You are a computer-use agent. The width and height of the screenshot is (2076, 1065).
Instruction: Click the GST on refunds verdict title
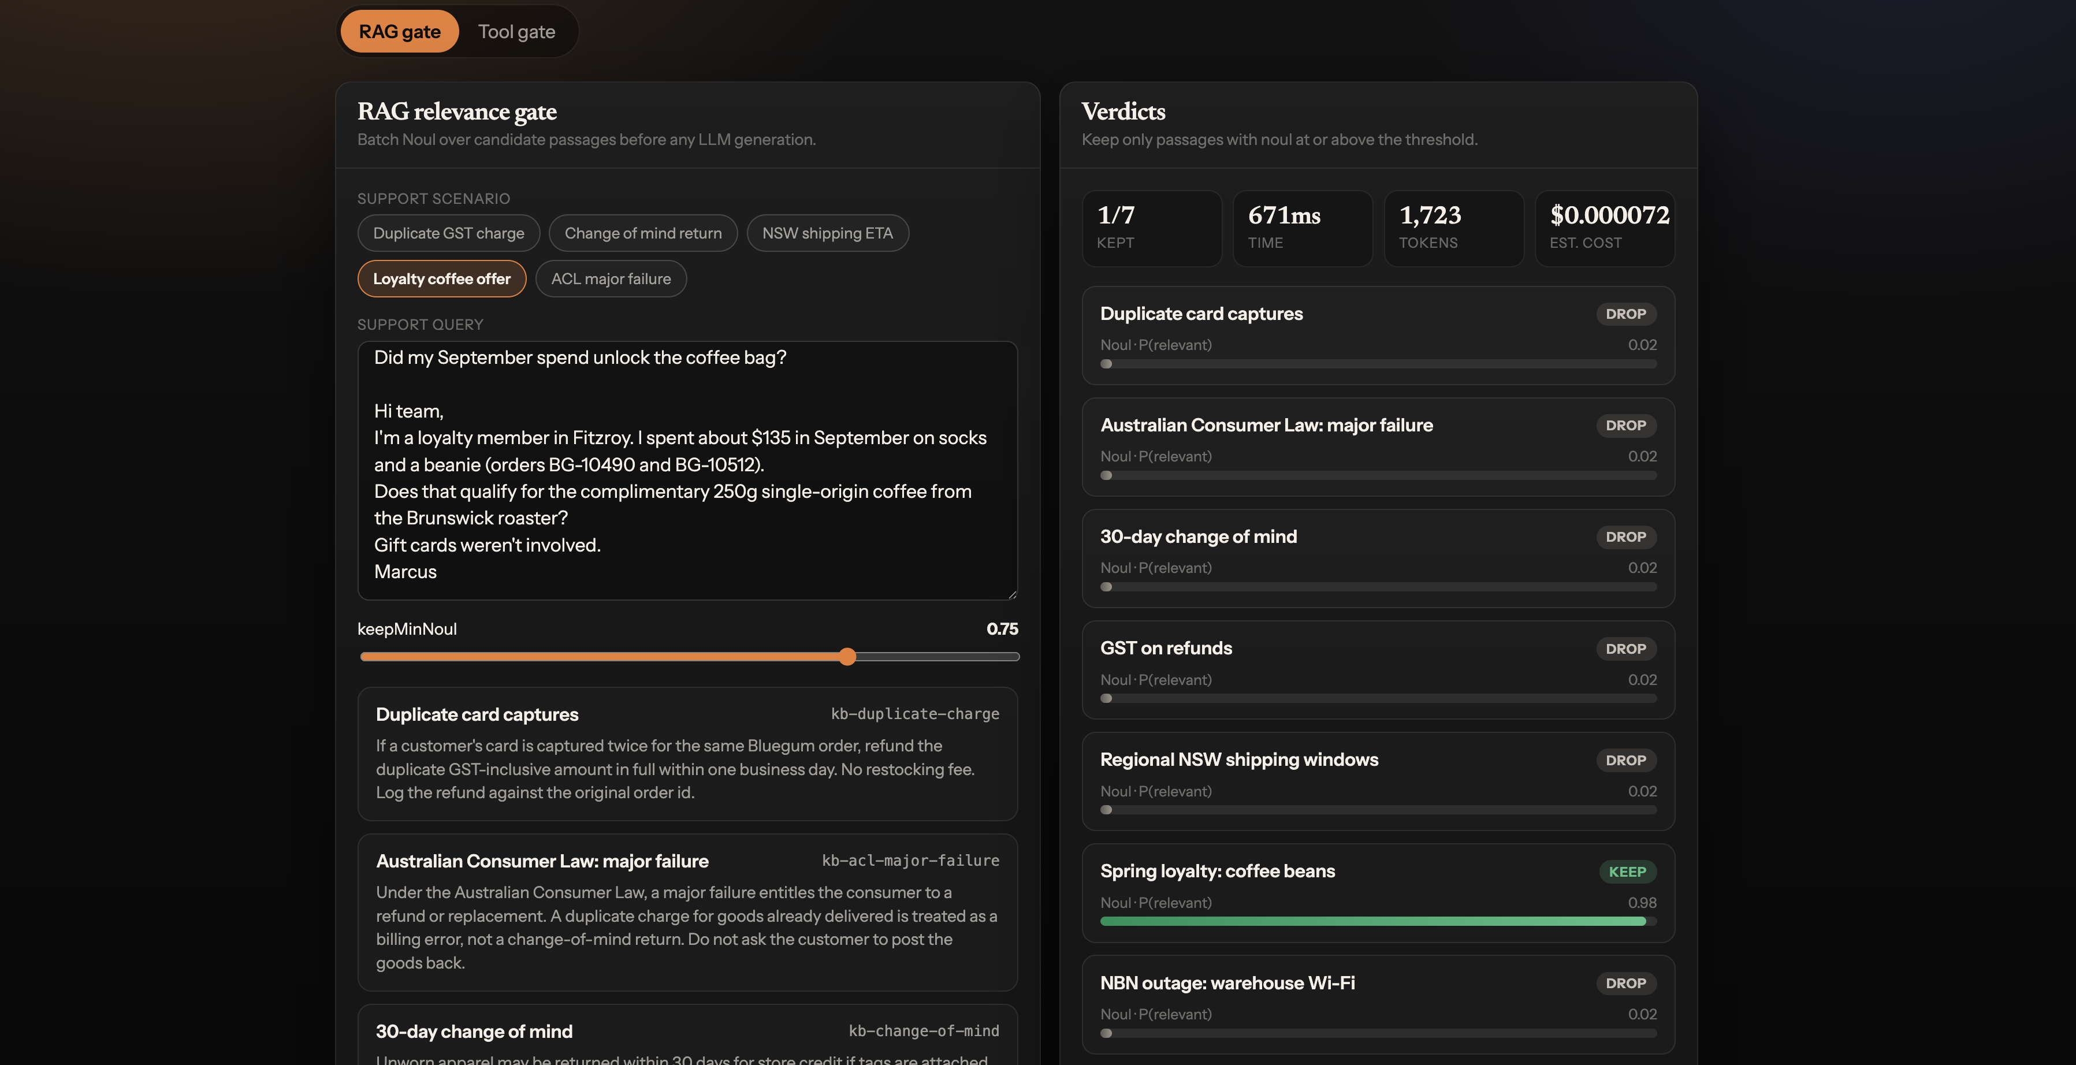point(1165,647)
